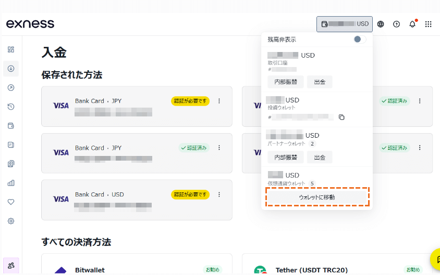The image size is (440, 275).
Task: Open the language globe icon
Action: coord(381,24)
